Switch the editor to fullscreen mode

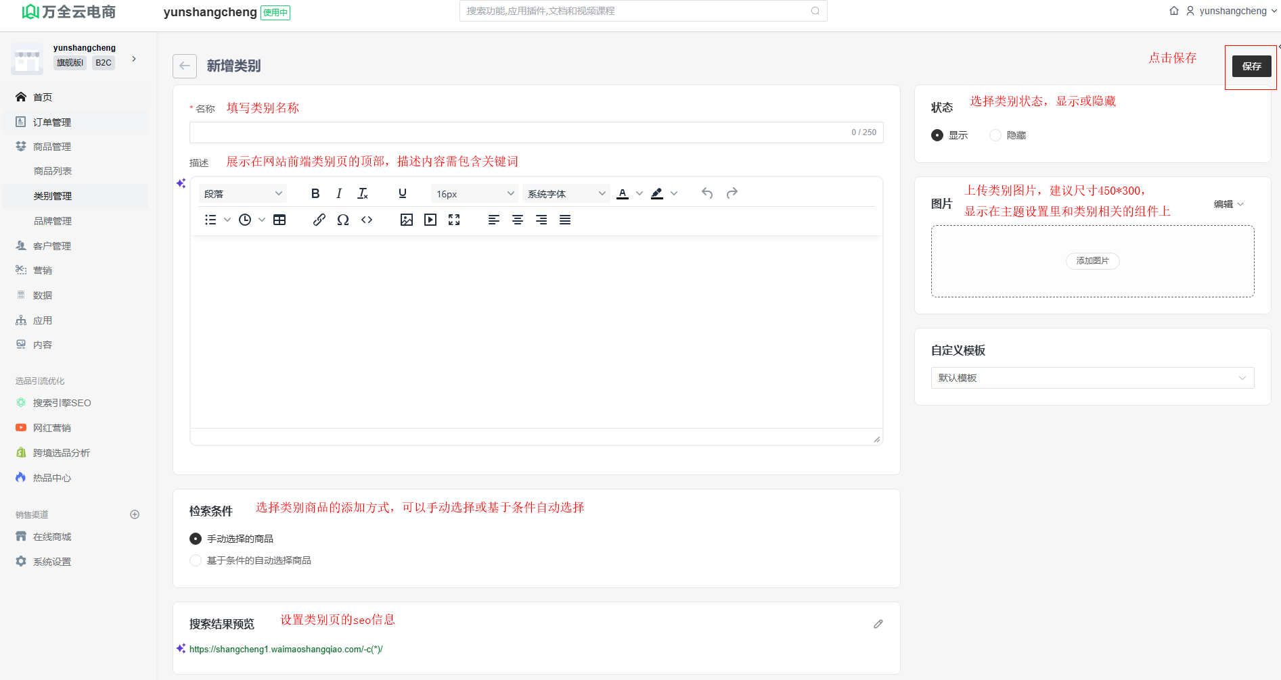(x=454, y=220)
